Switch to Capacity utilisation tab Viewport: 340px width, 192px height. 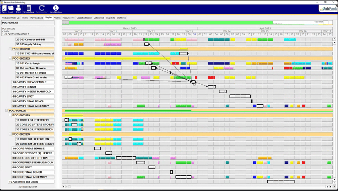tap(84, 18)
